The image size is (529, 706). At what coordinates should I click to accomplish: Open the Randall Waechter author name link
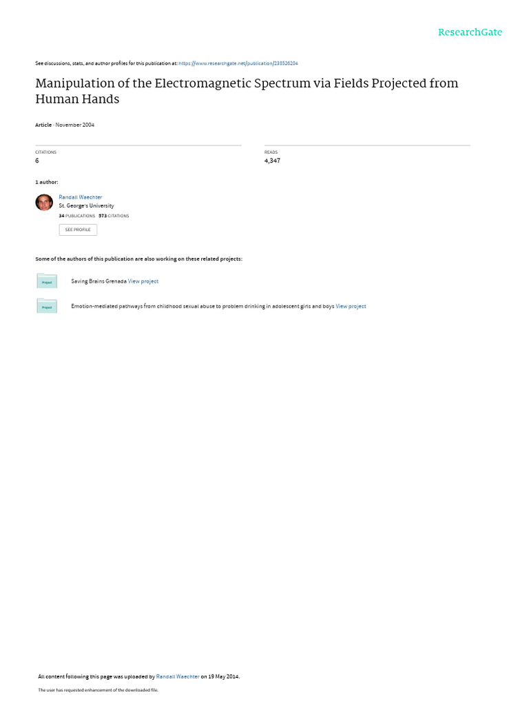pos(81,197)
